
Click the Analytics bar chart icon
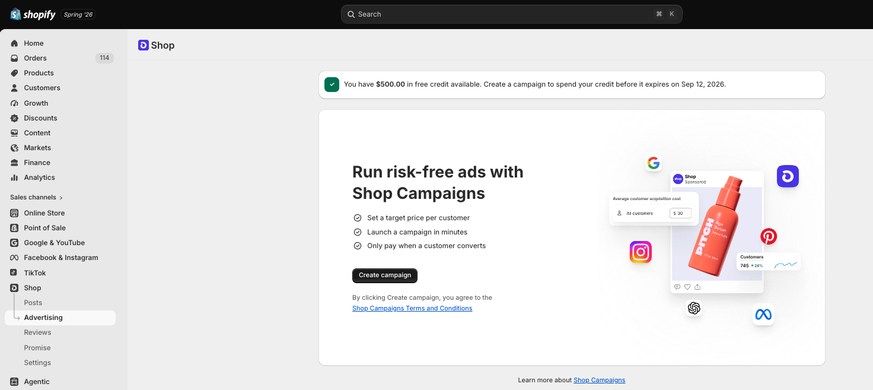(x=14, y=177)
